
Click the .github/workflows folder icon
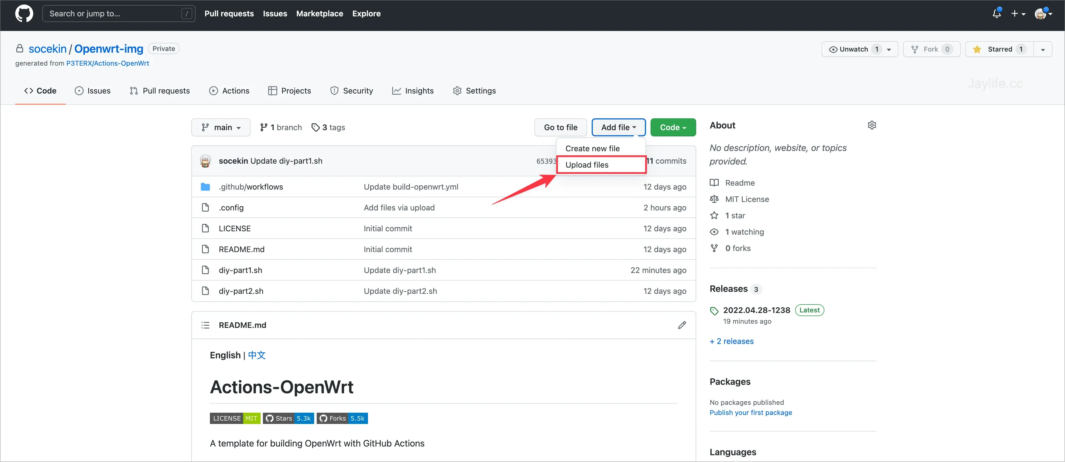point(205,187)
